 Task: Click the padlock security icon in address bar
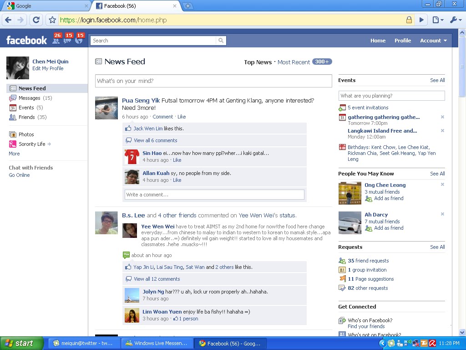(x=409, y=20)
